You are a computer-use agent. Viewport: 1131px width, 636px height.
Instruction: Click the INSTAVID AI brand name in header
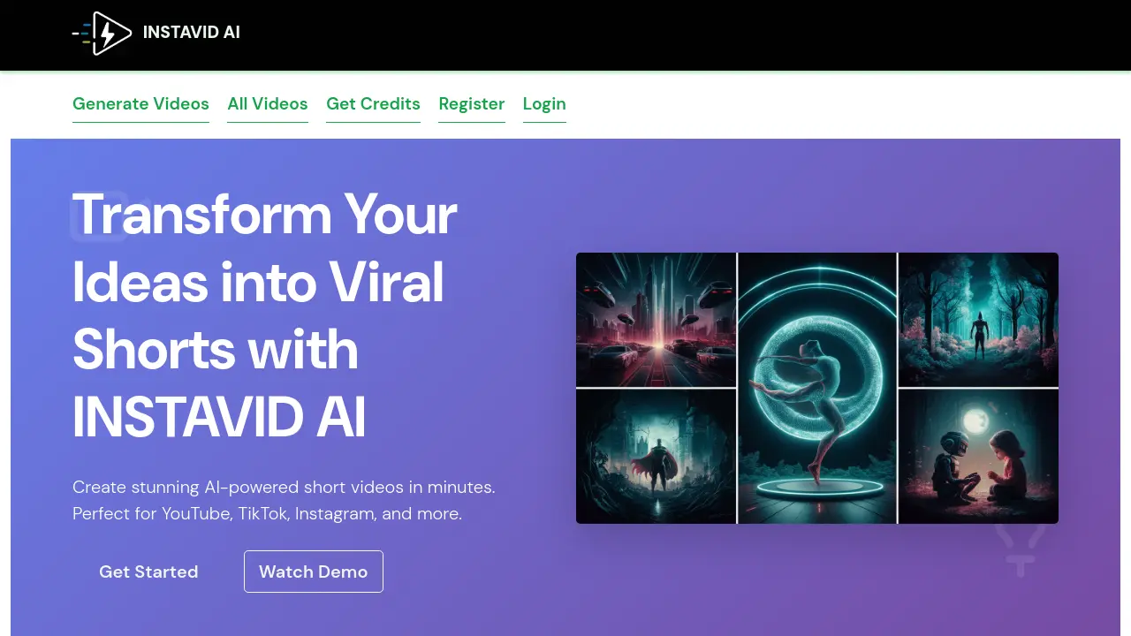192,33
